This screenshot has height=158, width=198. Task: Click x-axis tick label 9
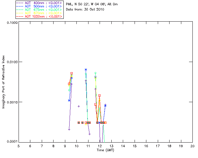pyautogui.click(x=65, y=146)
